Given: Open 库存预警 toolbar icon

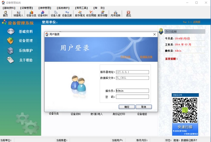Looking at the screenshot, I should (x=103, y=14).
